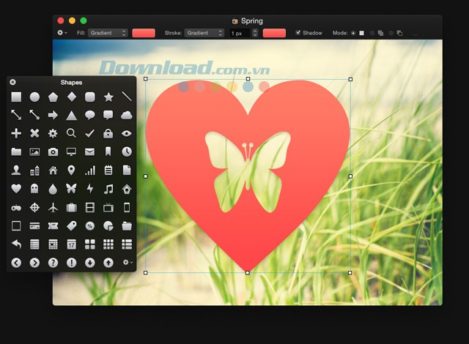
Task: Select the magnifying glass shape
Action: (x=71, y=133)
